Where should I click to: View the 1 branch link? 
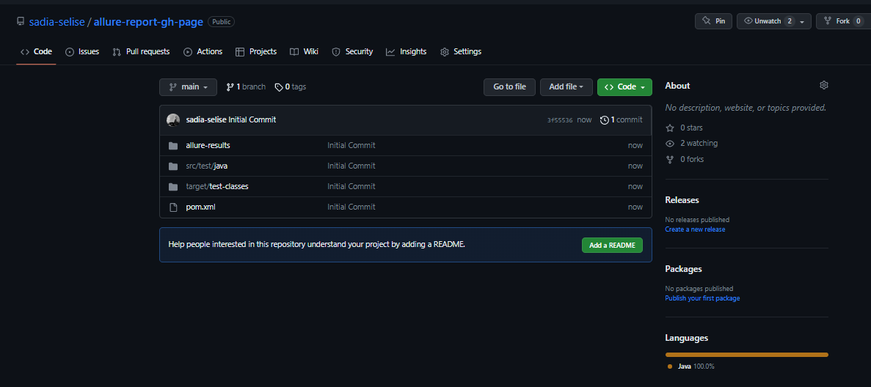tap(246, 87)
